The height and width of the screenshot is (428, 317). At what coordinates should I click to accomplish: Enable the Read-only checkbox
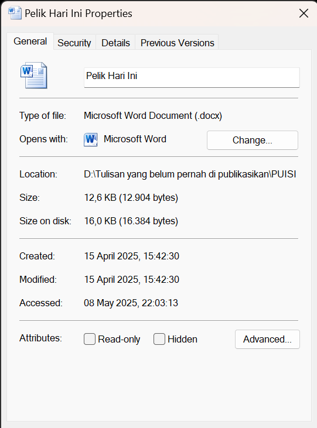point(90,339)
